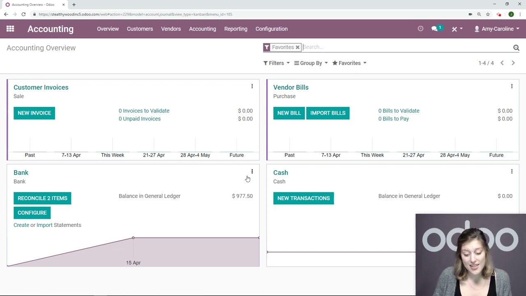Focus the search input field

407,47
